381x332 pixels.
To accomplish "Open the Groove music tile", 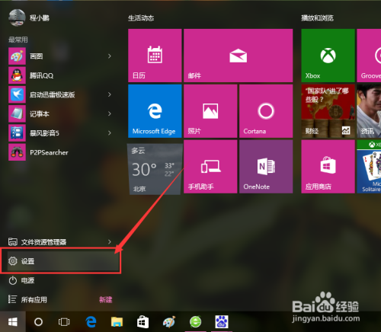I will pyautogui.click(x=369, y=56).
